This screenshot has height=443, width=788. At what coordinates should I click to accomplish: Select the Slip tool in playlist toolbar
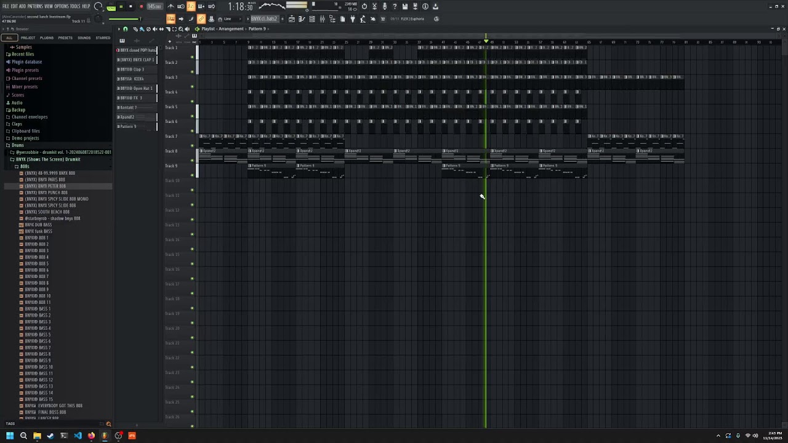(161, 29)
